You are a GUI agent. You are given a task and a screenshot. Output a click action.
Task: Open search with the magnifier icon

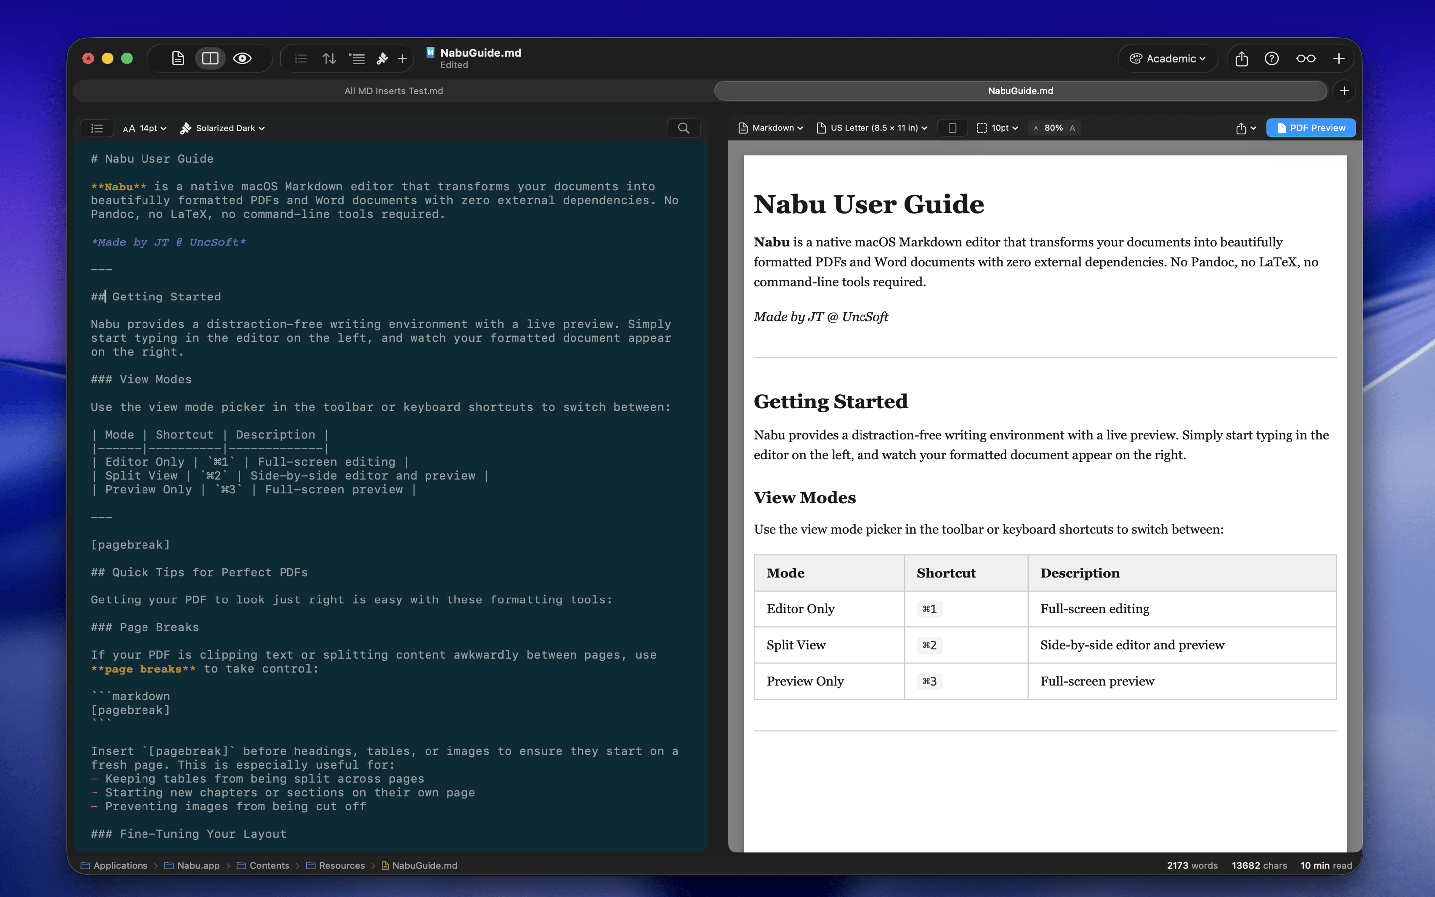tap(683, 128)
